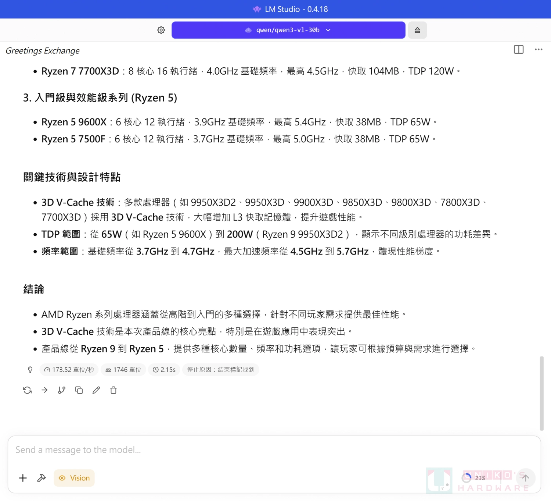Continue the assistant message arrow

[x=44, y=390]
